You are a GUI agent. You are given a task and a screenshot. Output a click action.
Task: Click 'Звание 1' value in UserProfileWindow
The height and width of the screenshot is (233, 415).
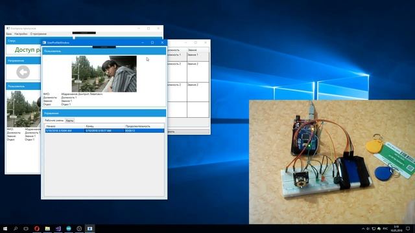point(66,101)
